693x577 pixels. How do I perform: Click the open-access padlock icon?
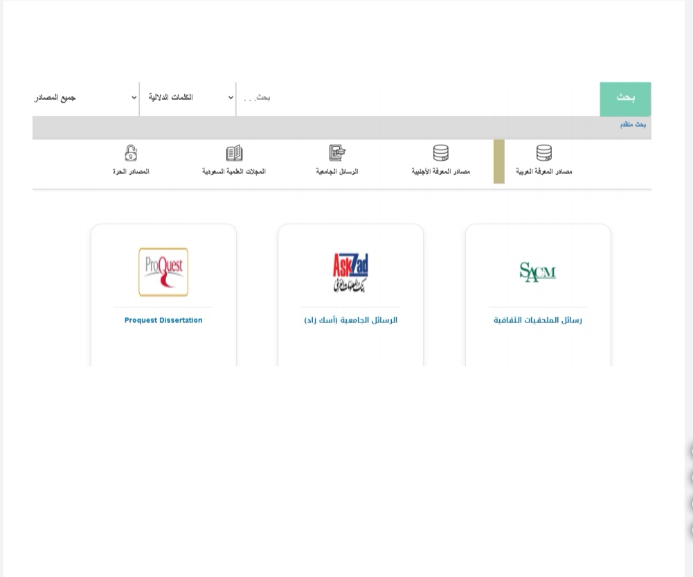point(131,152)
